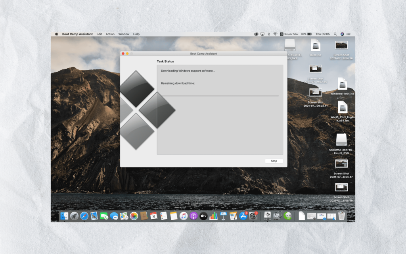
Task: Click the Stop button
Action: coord(274,161)
